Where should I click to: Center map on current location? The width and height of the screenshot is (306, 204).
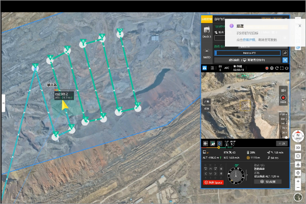298,173
